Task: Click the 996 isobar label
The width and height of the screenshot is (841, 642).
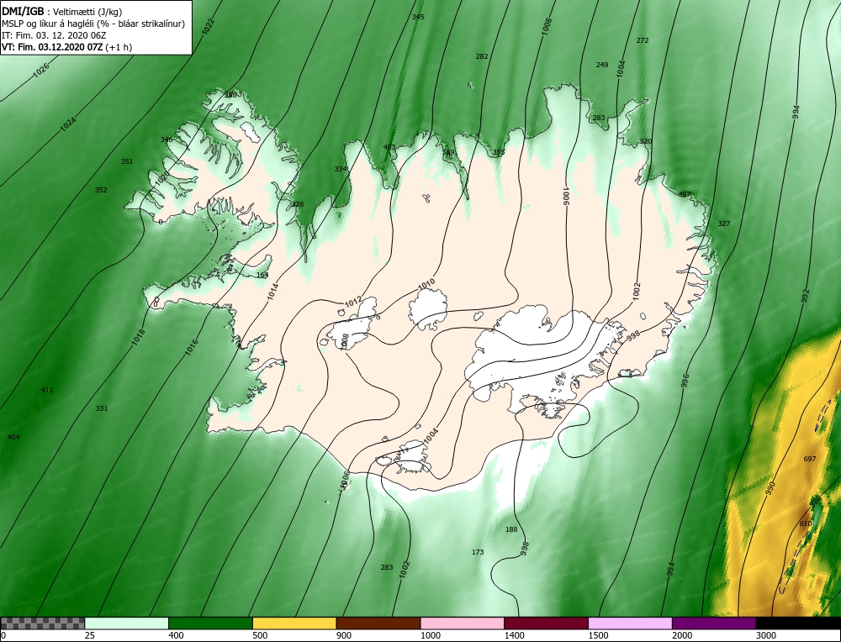Action: pos(685,380)
